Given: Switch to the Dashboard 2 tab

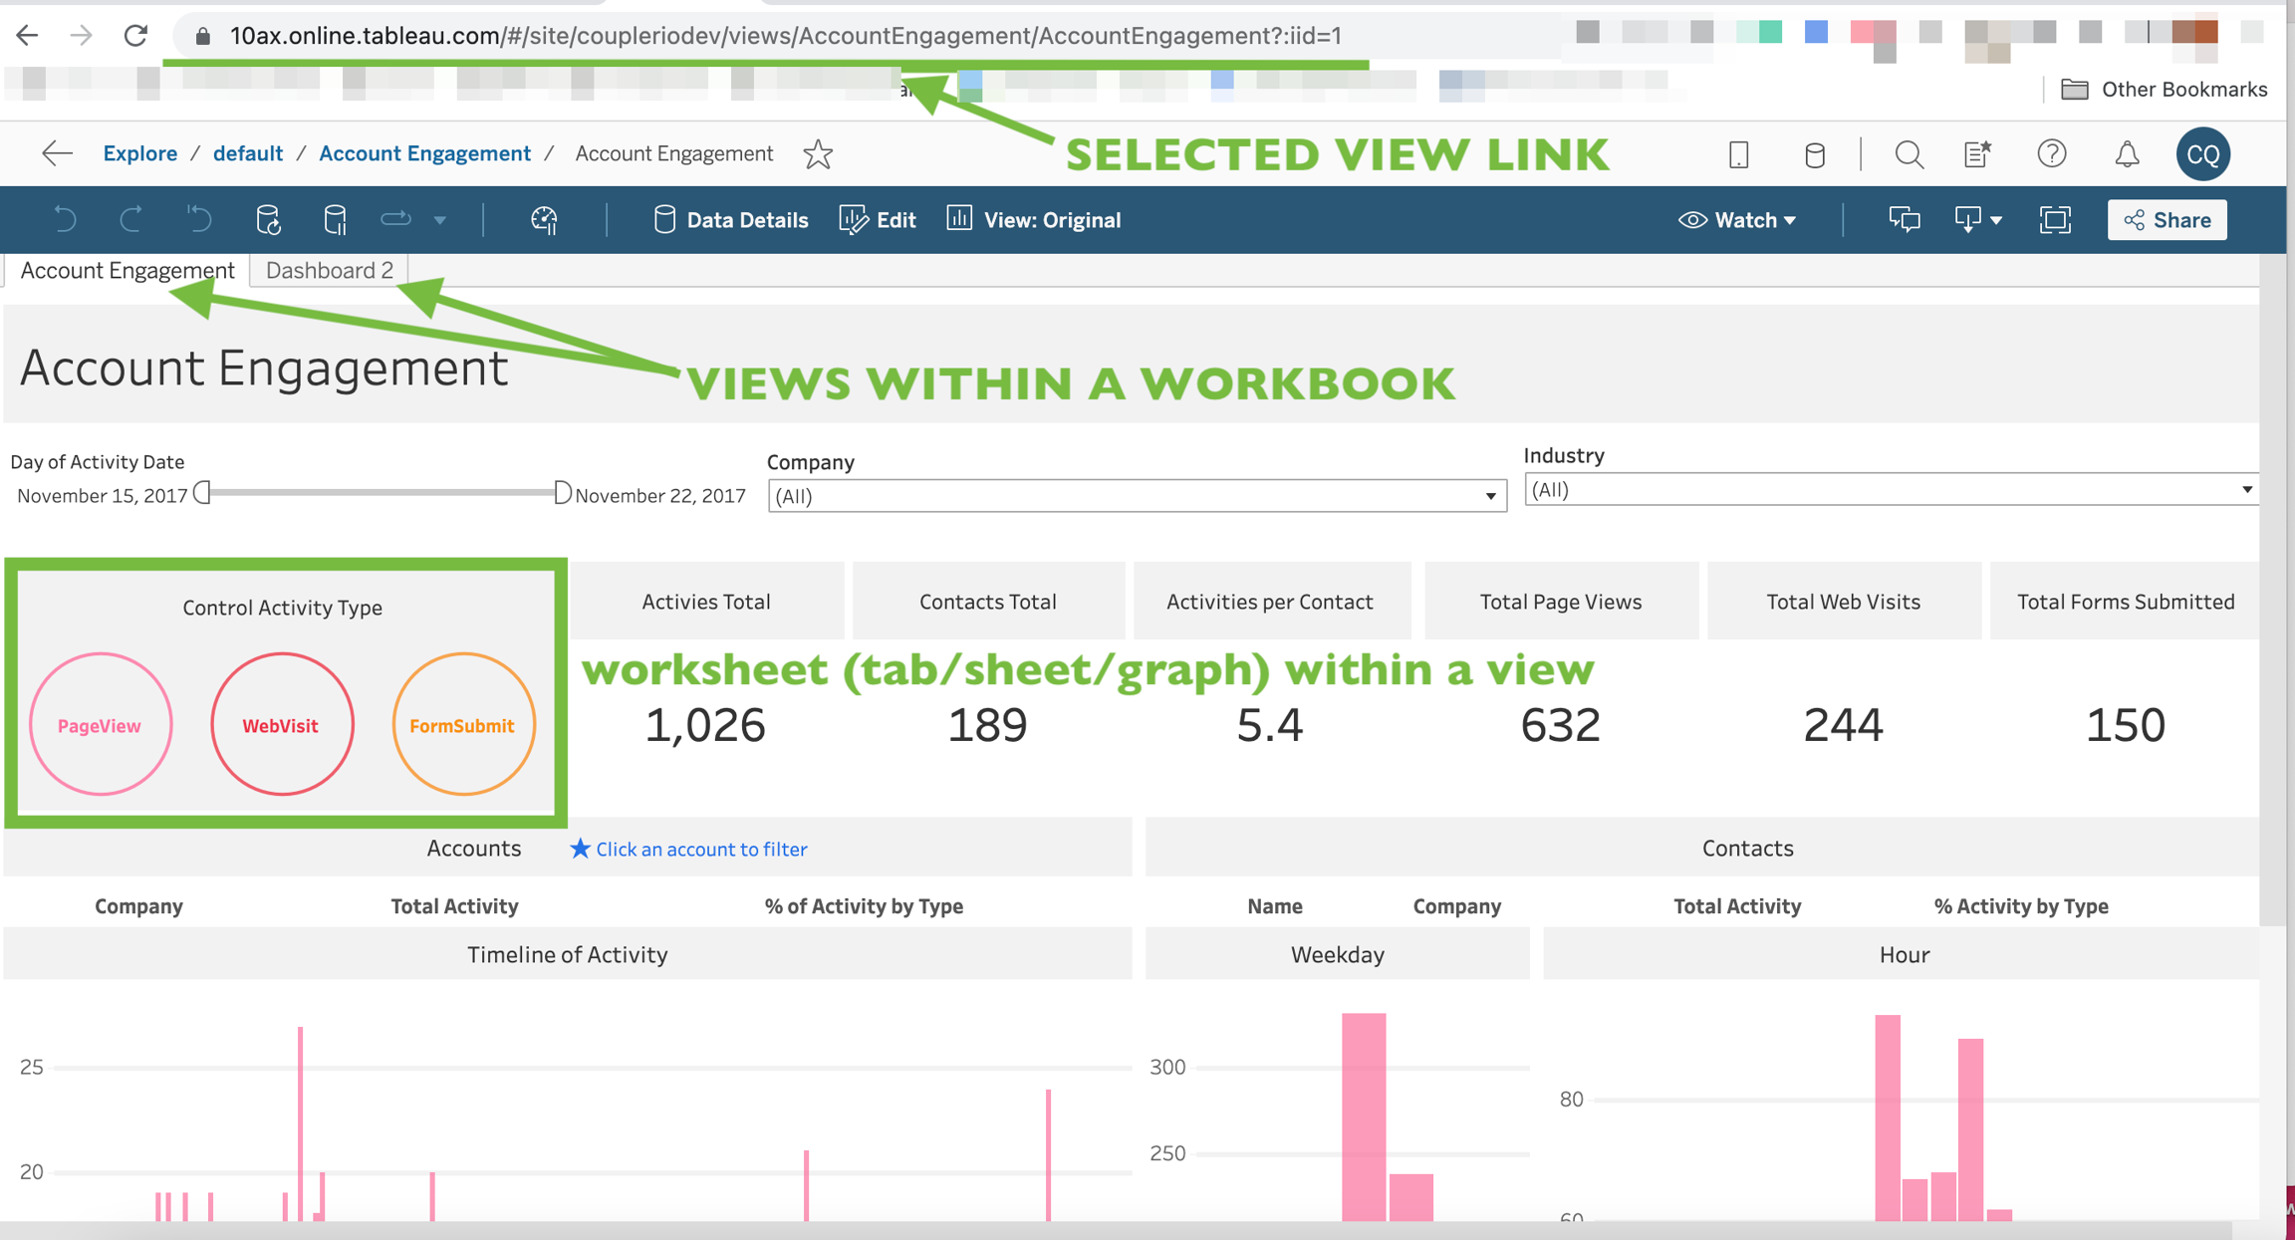Looking at the screenshot, I should [329, 270].
